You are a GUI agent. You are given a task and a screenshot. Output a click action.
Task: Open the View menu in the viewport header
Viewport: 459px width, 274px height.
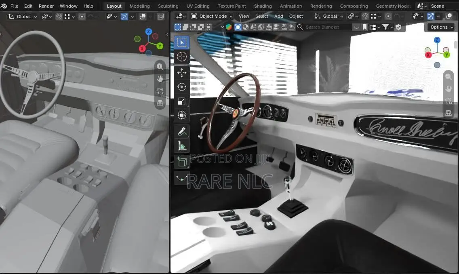[x=244, y=17]
